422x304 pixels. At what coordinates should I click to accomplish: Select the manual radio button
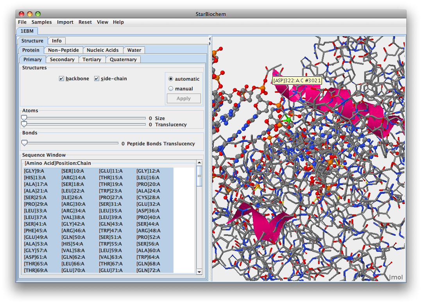pyautogui.click(x=171, y=88)
